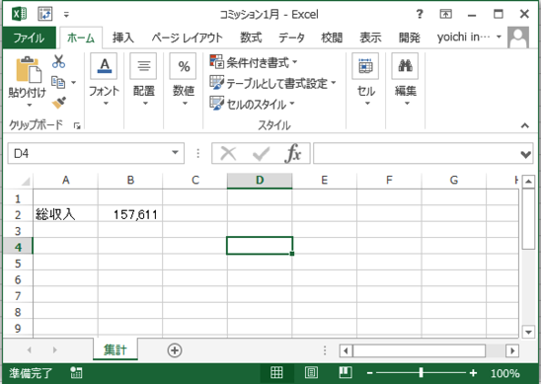Image resolution: width=541 pixels, height=384 pixels.
Task: Click the copy icon
Action: coord(58,82)
